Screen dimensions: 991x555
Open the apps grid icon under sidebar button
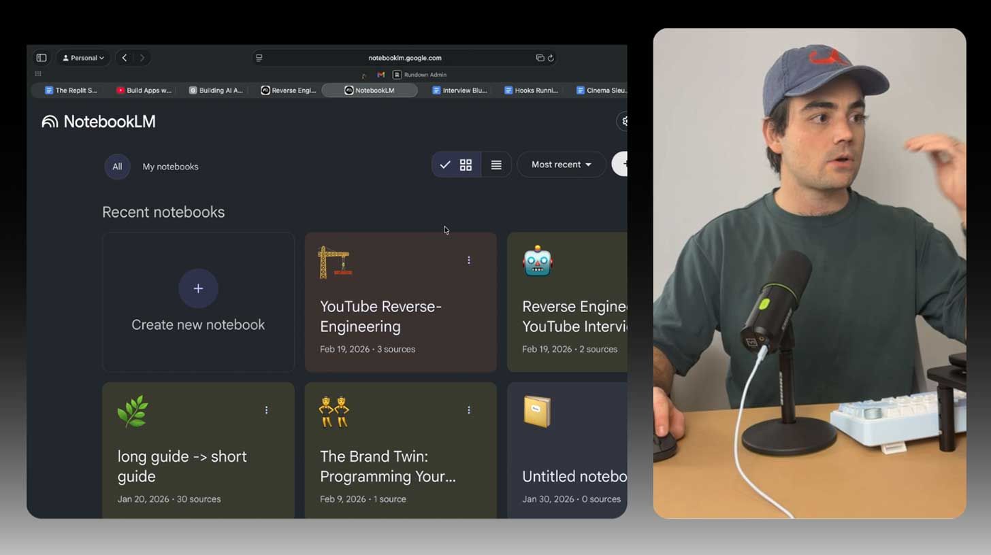click(x=38, y=73)
